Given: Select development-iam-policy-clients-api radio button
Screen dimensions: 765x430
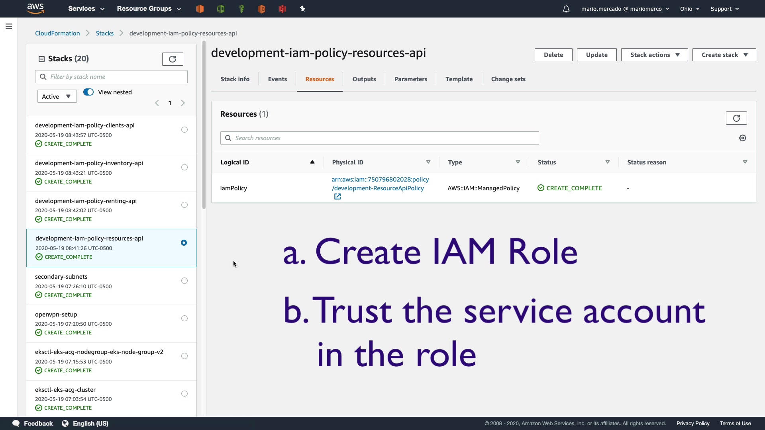Looking at the screenshot, I should [184, 130].
